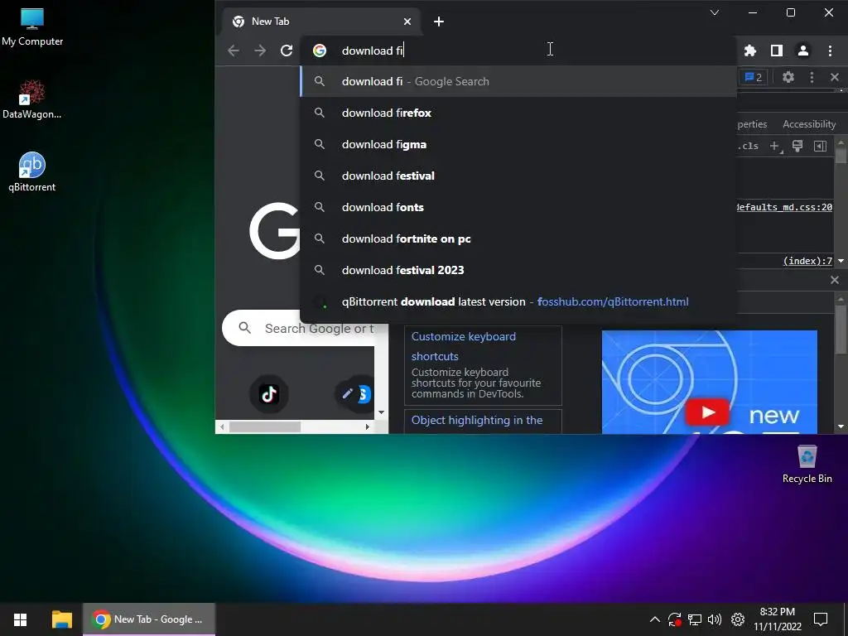Open the fosshub.com/qBittorrent.html suggestion

518,301
